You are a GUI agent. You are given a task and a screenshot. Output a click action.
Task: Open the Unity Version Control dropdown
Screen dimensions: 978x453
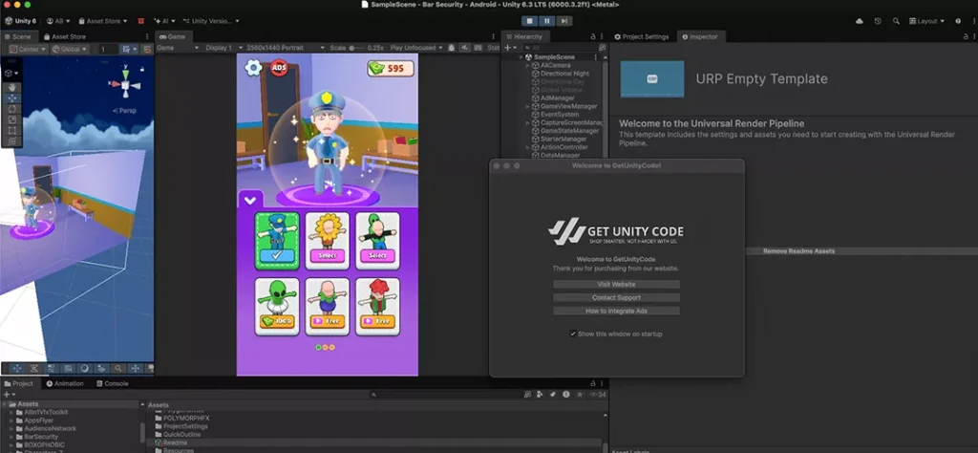211,21
